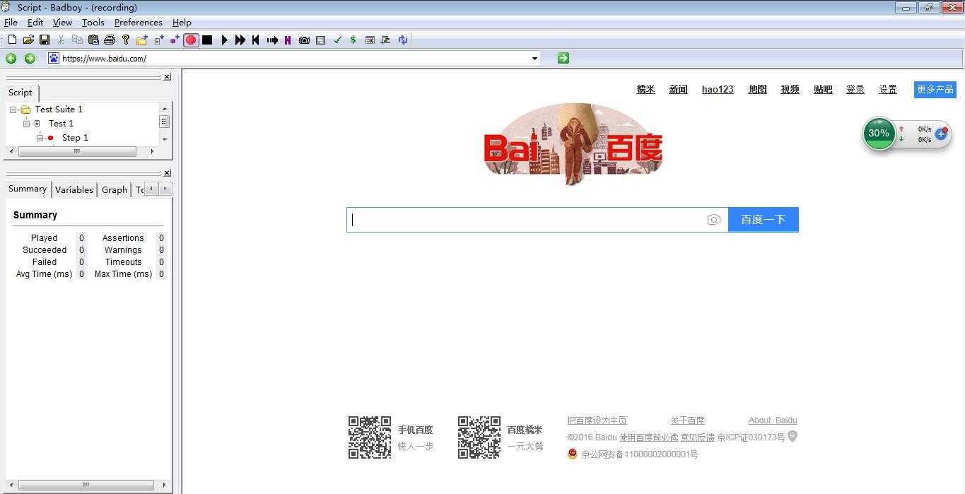
Task: Click the Paste clipboard toolbar icon
Action: point(93,40)
